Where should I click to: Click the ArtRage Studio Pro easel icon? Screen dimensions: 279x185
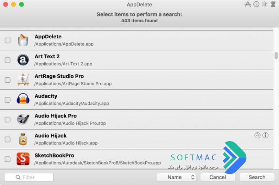[x=23, y=79]
